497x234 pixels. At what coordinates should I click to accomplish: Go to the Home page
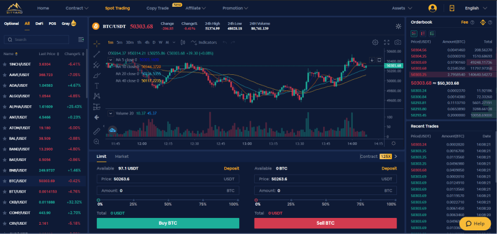43,8
